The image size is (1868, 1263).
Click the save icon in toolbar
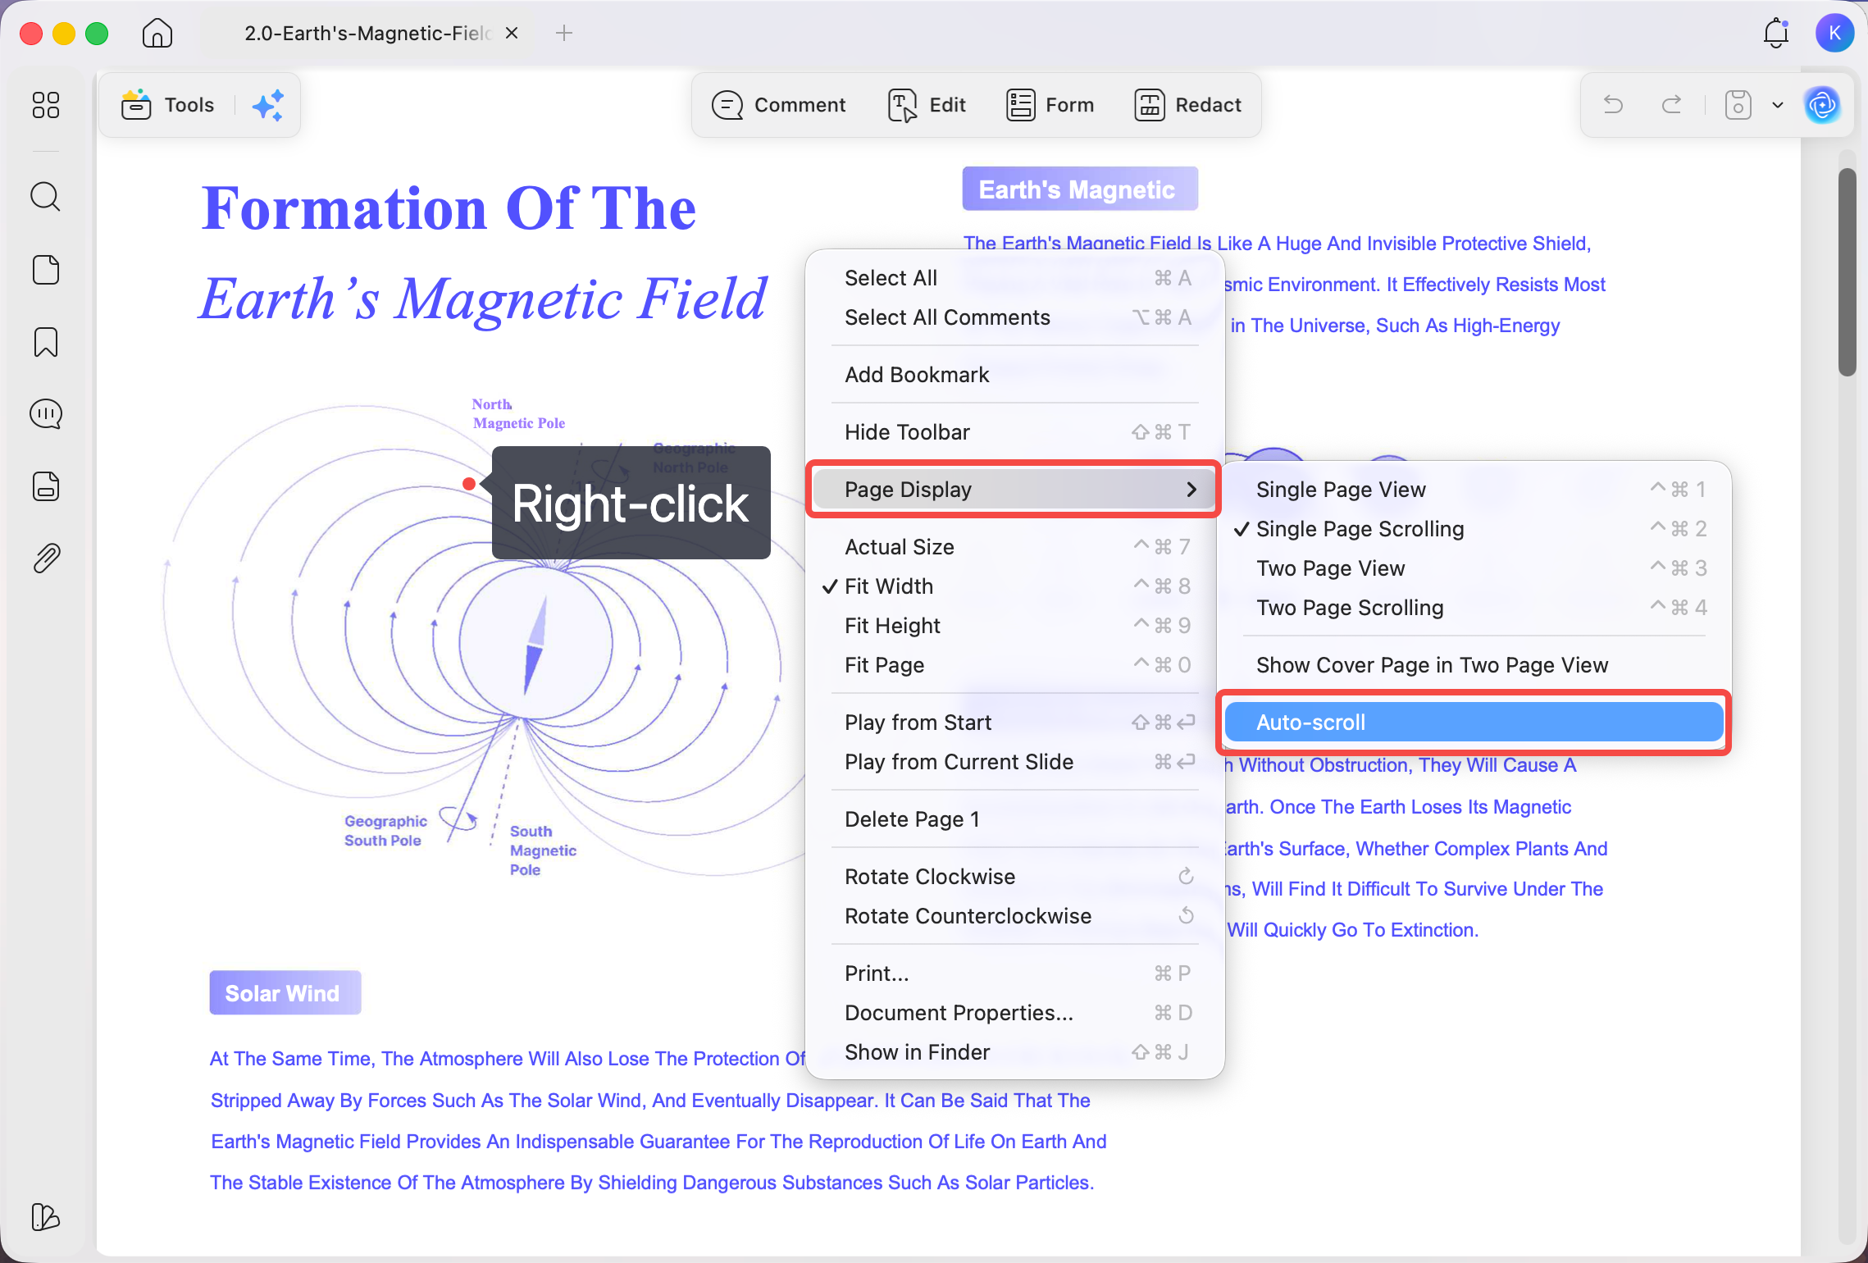coord(1738,105)
